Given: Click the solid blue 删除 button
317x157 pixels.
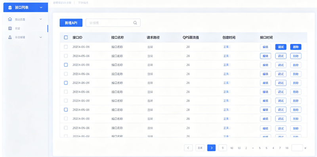Looking at the screenshot, I should (x=296, y=47).
